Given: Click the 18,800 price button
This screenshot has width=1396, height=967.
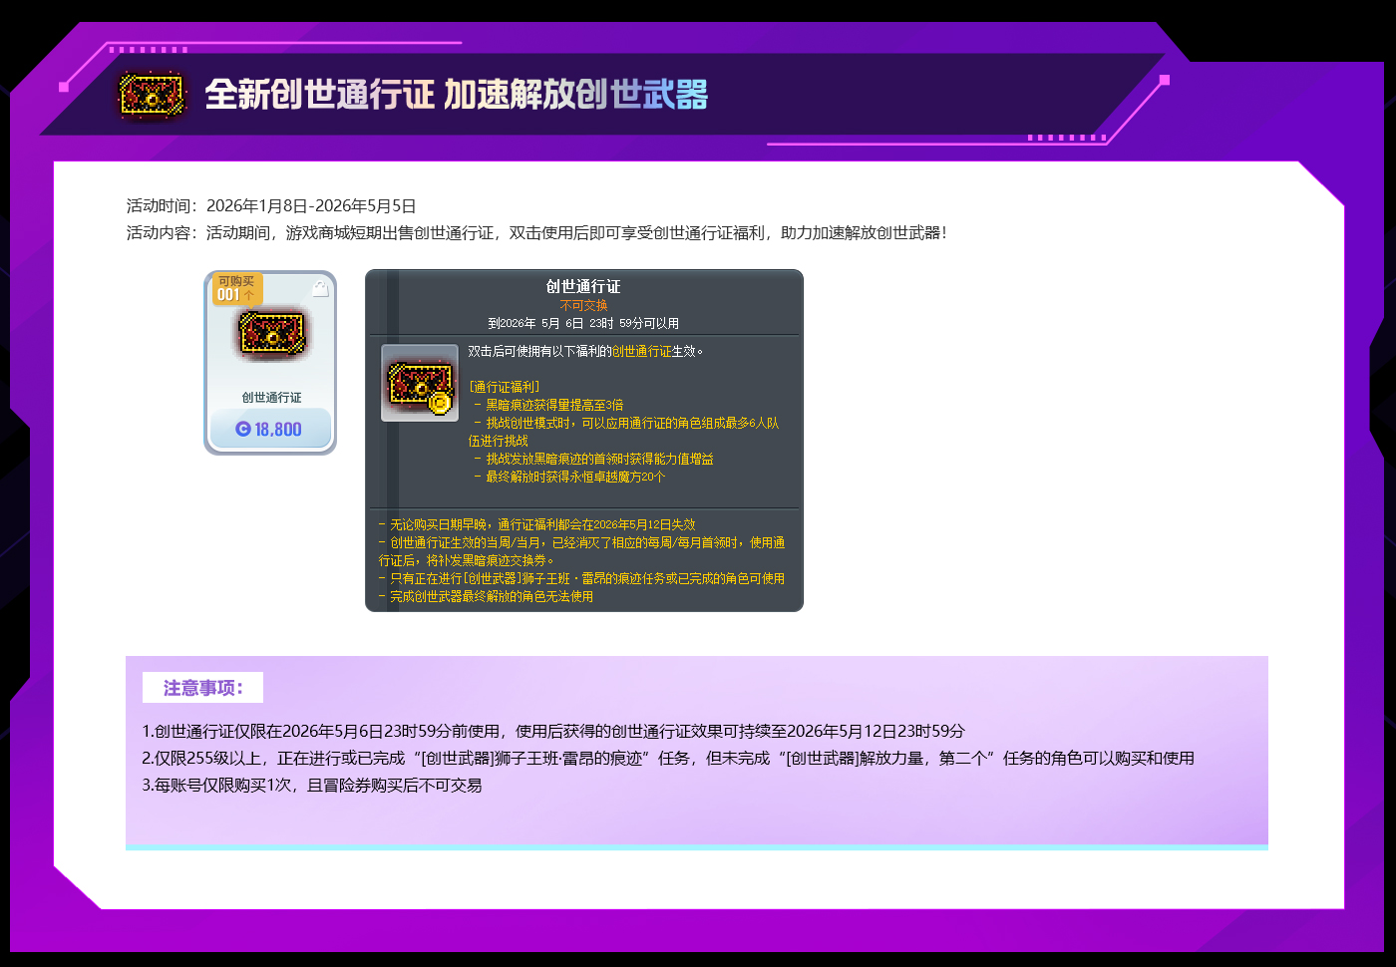Looking at the screenshot, I should [269, 429].
